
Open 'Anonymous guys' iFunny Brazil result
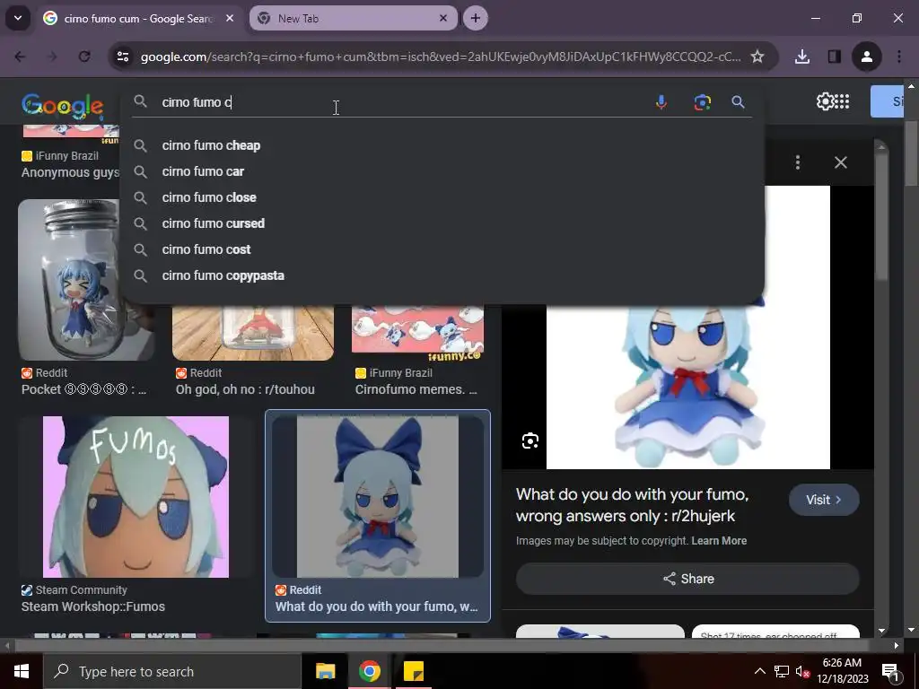point(70,172)
